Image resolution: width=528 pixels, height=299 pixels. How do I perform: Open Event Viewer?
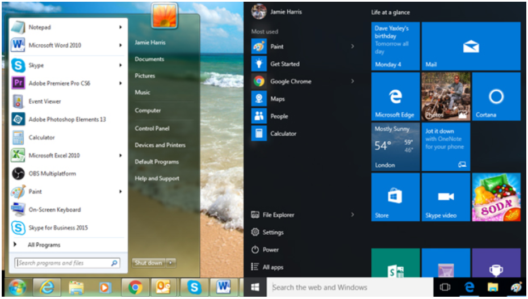68,101
